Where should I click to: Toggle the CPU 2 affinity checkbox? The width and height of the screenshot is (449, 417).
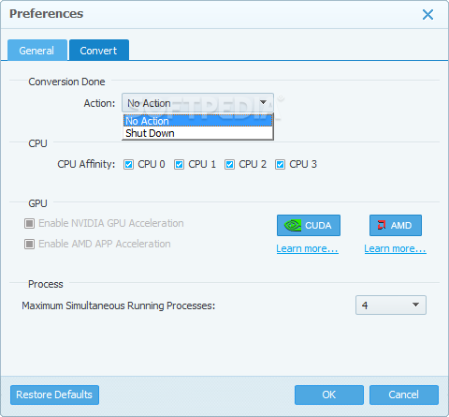click(x=229, y=164)
